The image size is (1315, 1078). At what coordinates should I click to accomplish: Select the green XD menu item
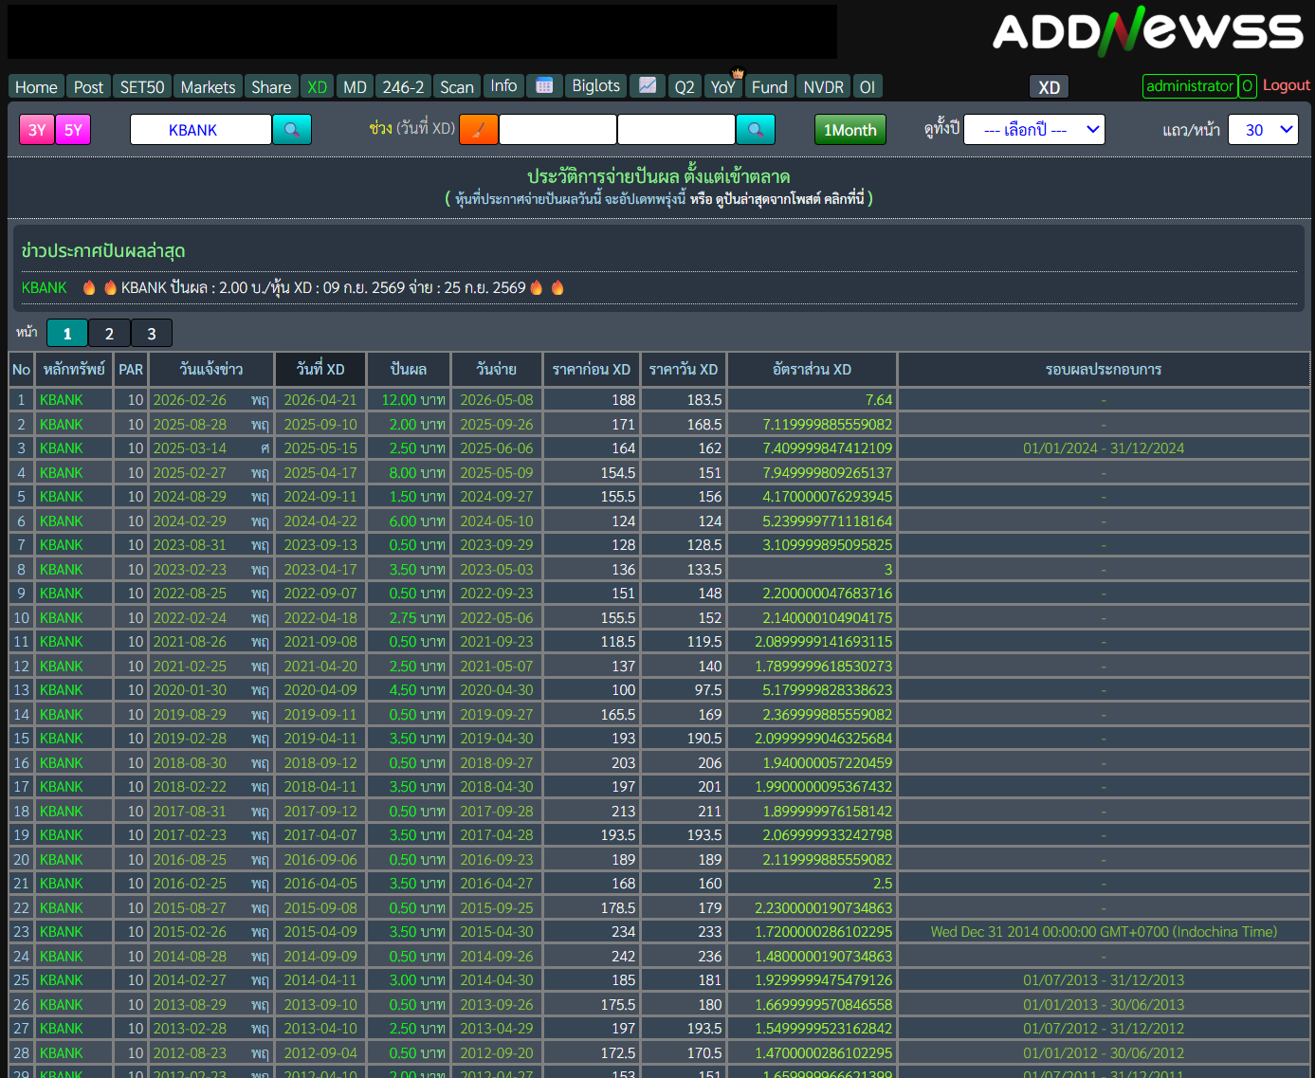(x=318, y=87)
